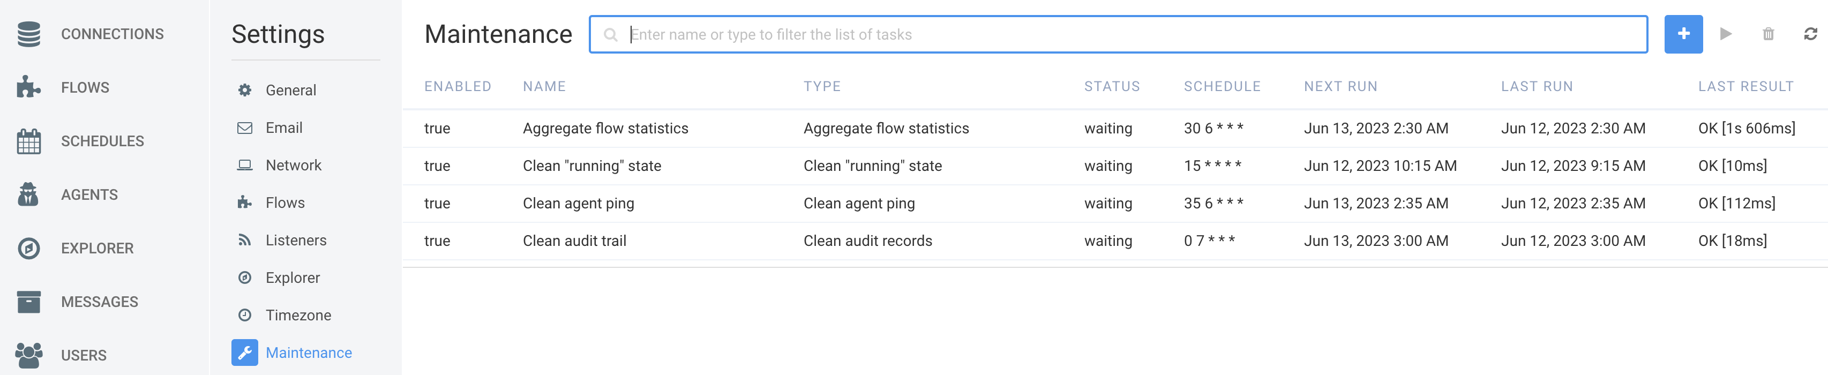1828x375 pixels.
Task: Go to the USERS section
Action: tap(84, 355)
